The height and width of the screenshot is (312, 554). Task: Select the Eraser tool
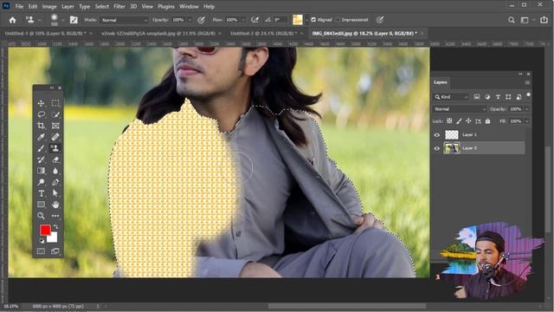coord(55,159)
